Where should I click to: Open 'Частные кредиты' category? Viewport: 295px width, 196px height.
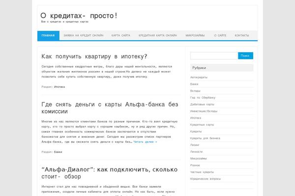click(x=202, y=172)
